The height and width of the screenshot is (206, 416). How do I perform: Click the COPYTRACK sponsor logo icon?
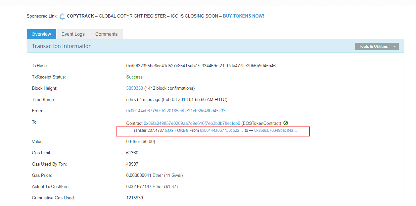click(62, 16)
